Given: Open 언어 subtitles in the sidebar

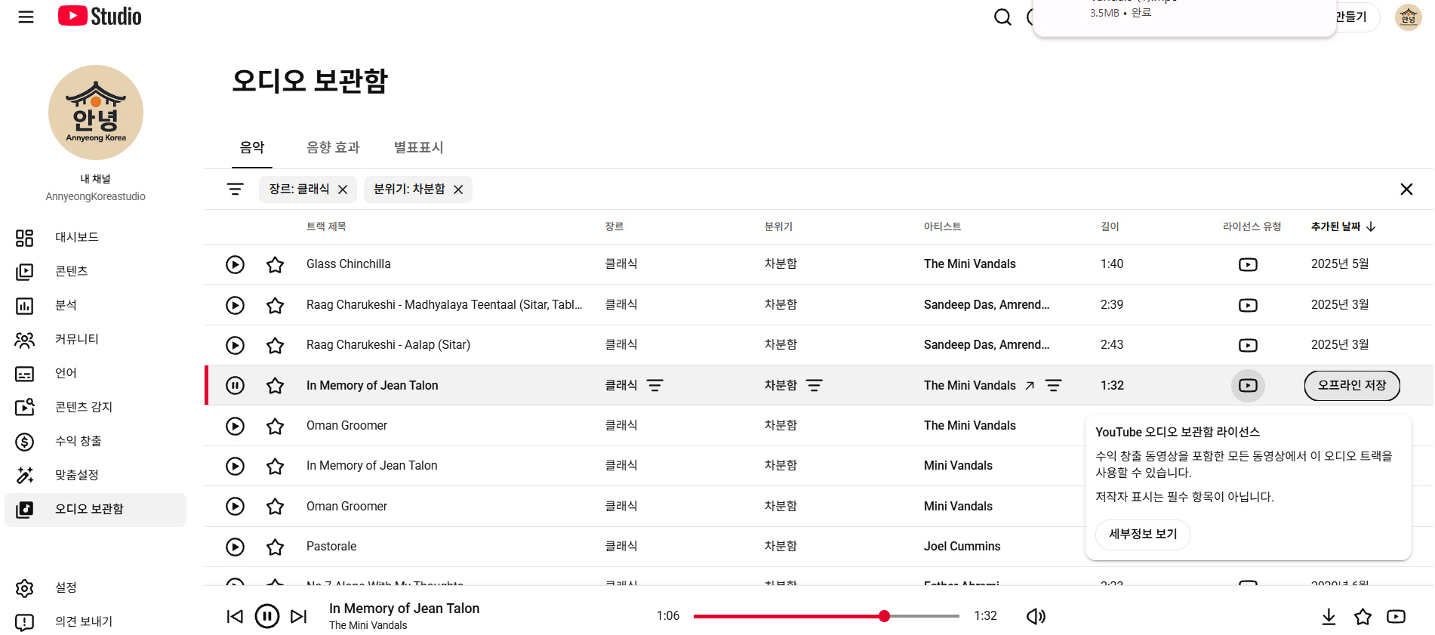Looking at the screenshot, I should coord(96,373).
